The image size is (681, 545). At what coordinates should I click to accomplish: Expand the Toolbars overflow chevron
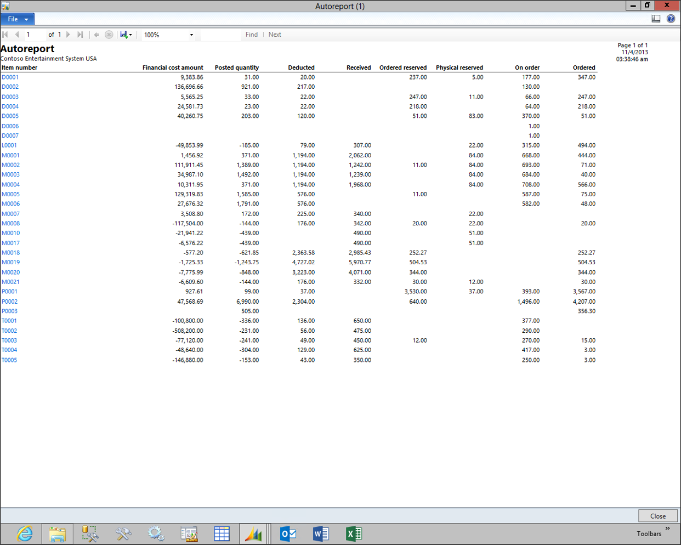click(667, 529)
